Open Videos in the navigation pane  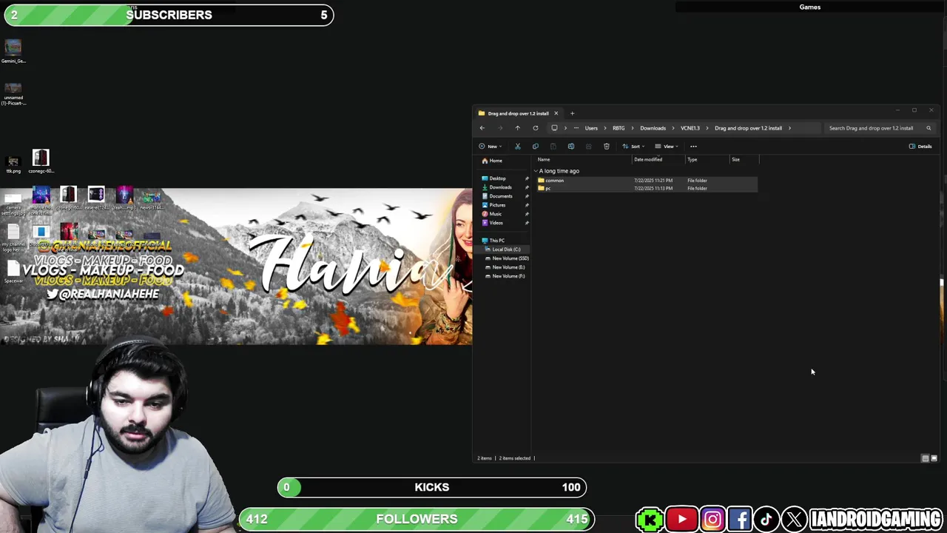pos(493,223)
